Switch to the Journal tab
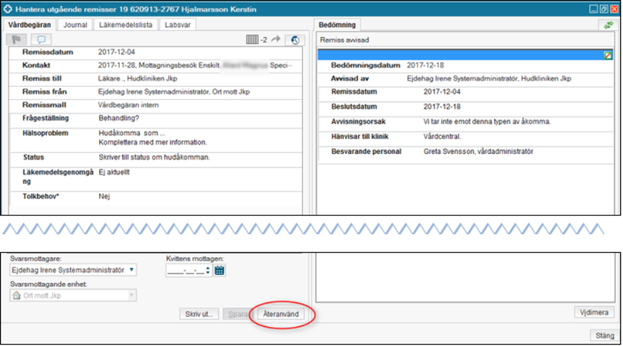 point(75,25)
